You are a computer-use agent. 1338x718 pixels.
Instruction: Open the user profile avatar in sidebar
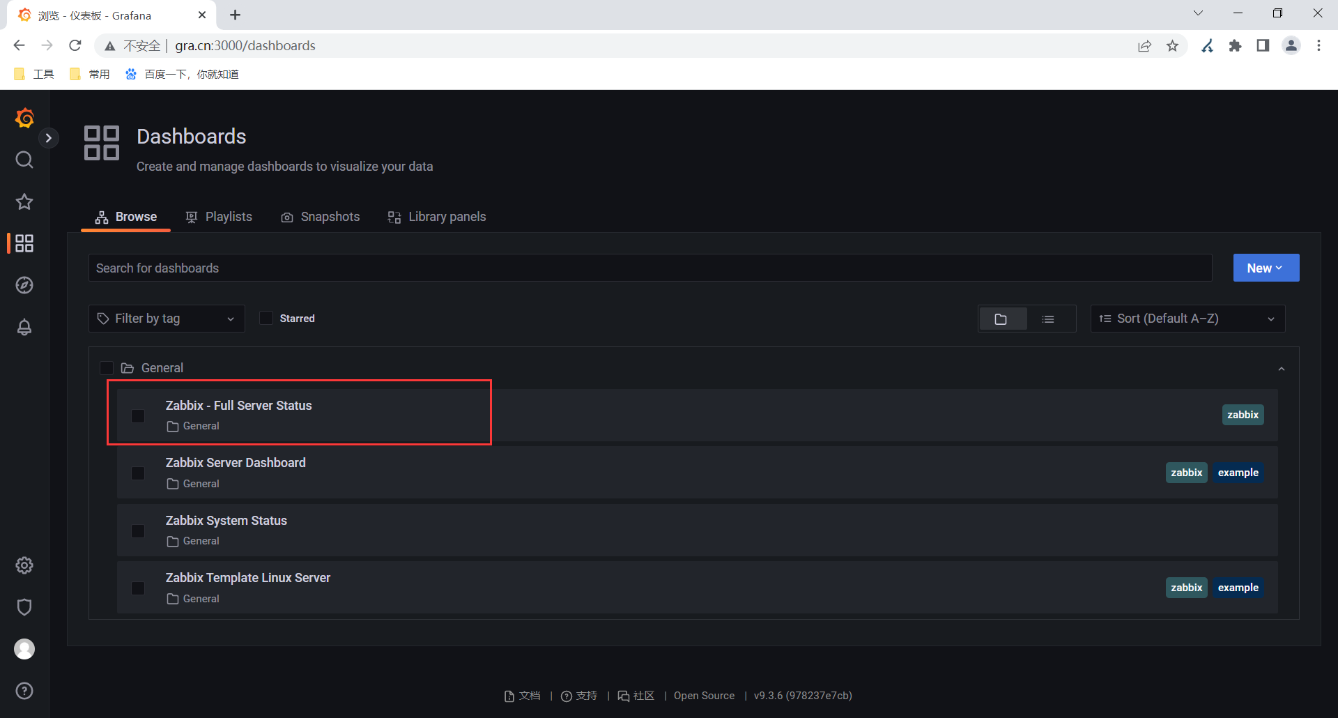tap(24, 649)
